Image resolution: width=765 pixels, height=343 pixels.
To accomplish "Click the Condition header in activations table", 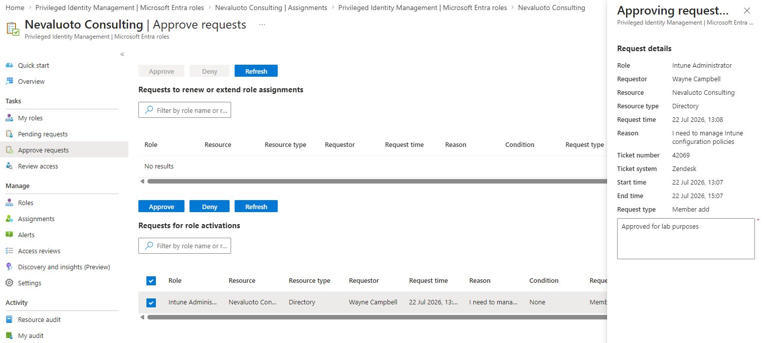I will (x=544, y=281).
